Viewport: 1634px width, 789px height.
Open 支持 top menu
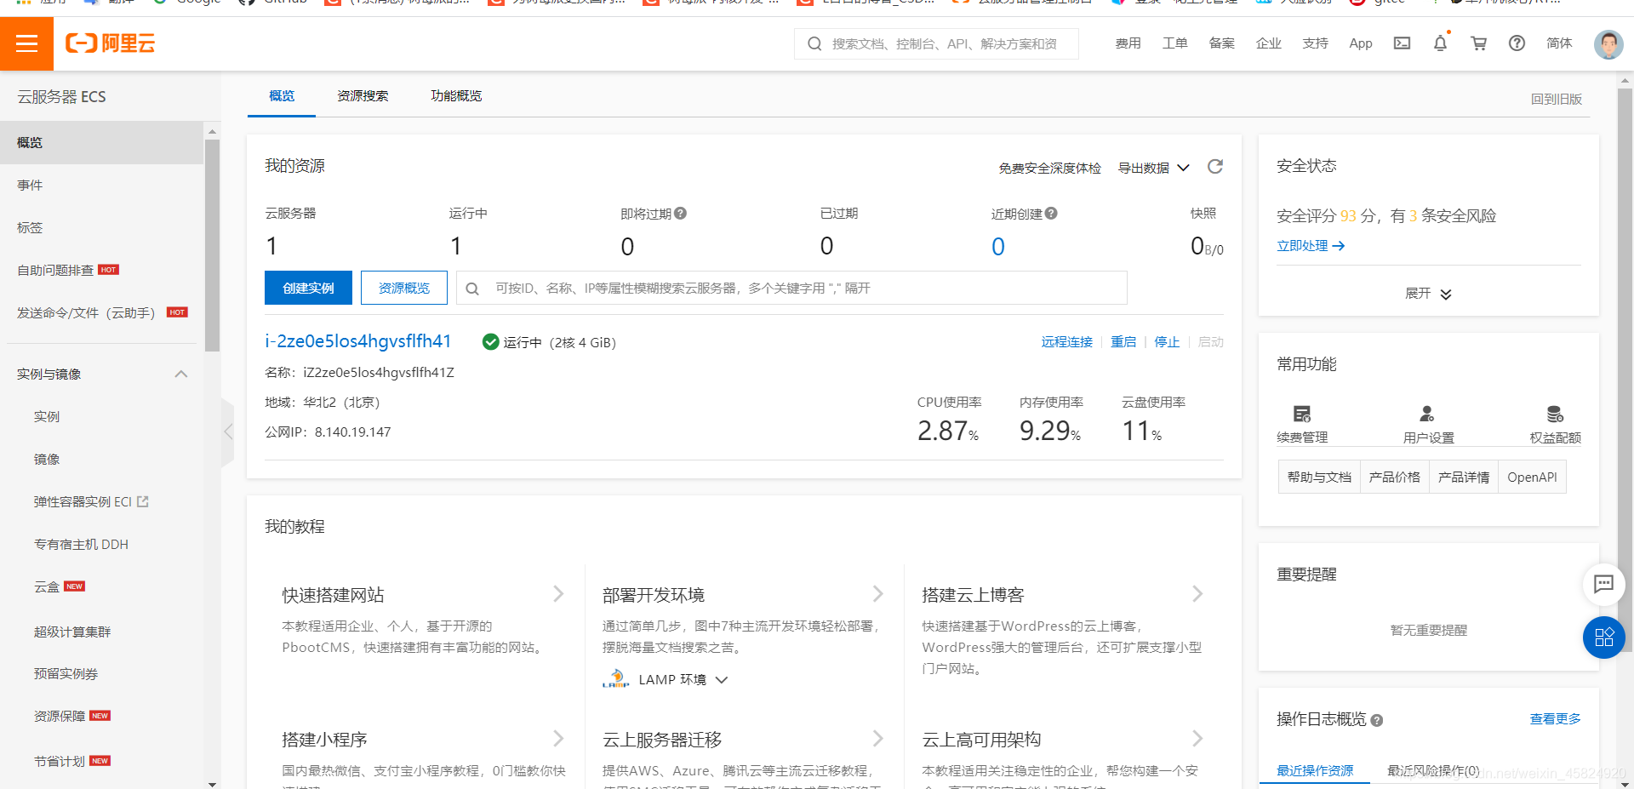1316,43
